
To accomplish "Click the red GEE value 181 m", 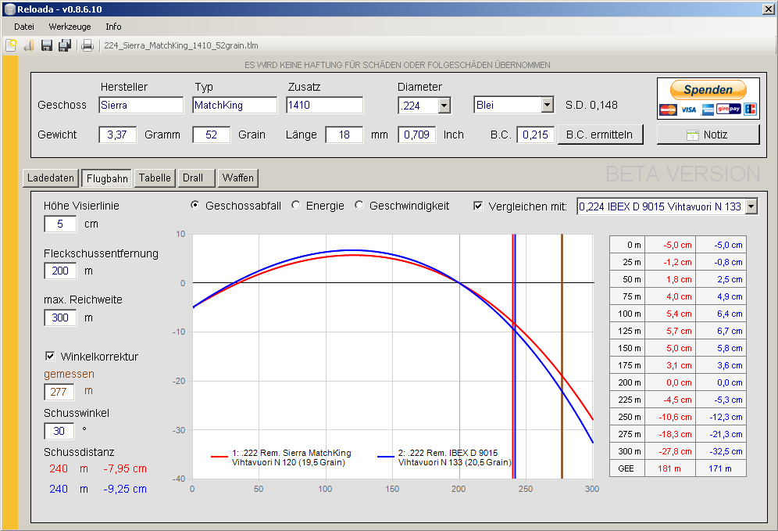I will point(669,468).
